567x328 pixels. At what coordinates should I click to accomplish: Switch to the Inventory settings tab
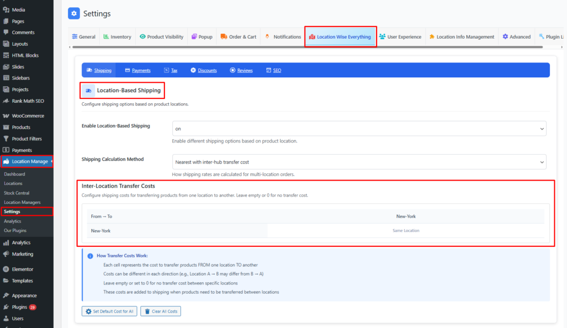(117, 37)
